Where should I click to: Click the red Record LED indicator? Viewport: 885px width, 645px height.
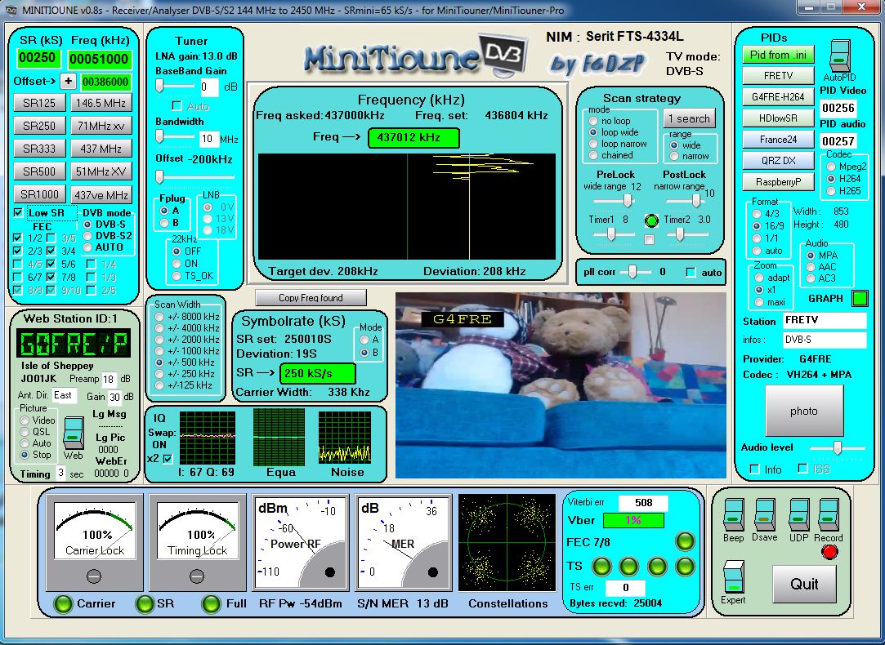tap(829, 552)
